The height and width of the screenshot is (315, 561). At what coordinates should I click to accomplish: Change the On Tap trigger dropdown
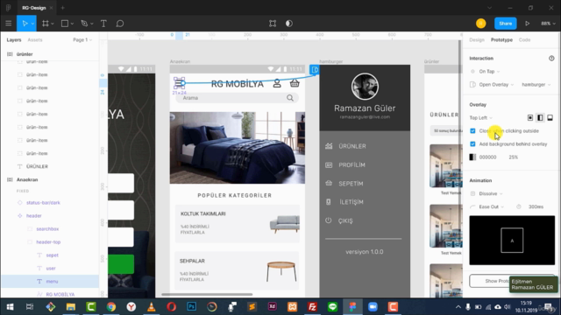click(489, 72)
